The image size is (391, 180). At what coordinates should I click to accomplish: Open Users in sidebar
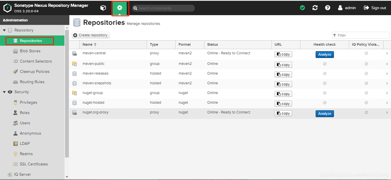pos(32,123)
